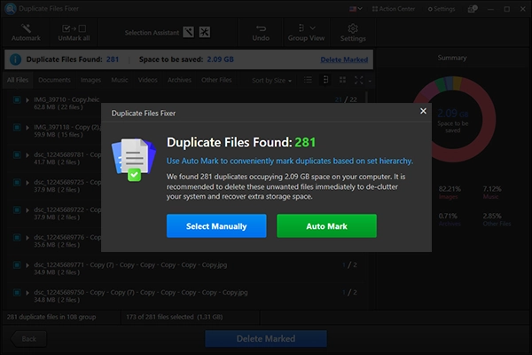Click the expand fullscreen view icon
The width and height of the screenshot is (532, 355).
358,80
